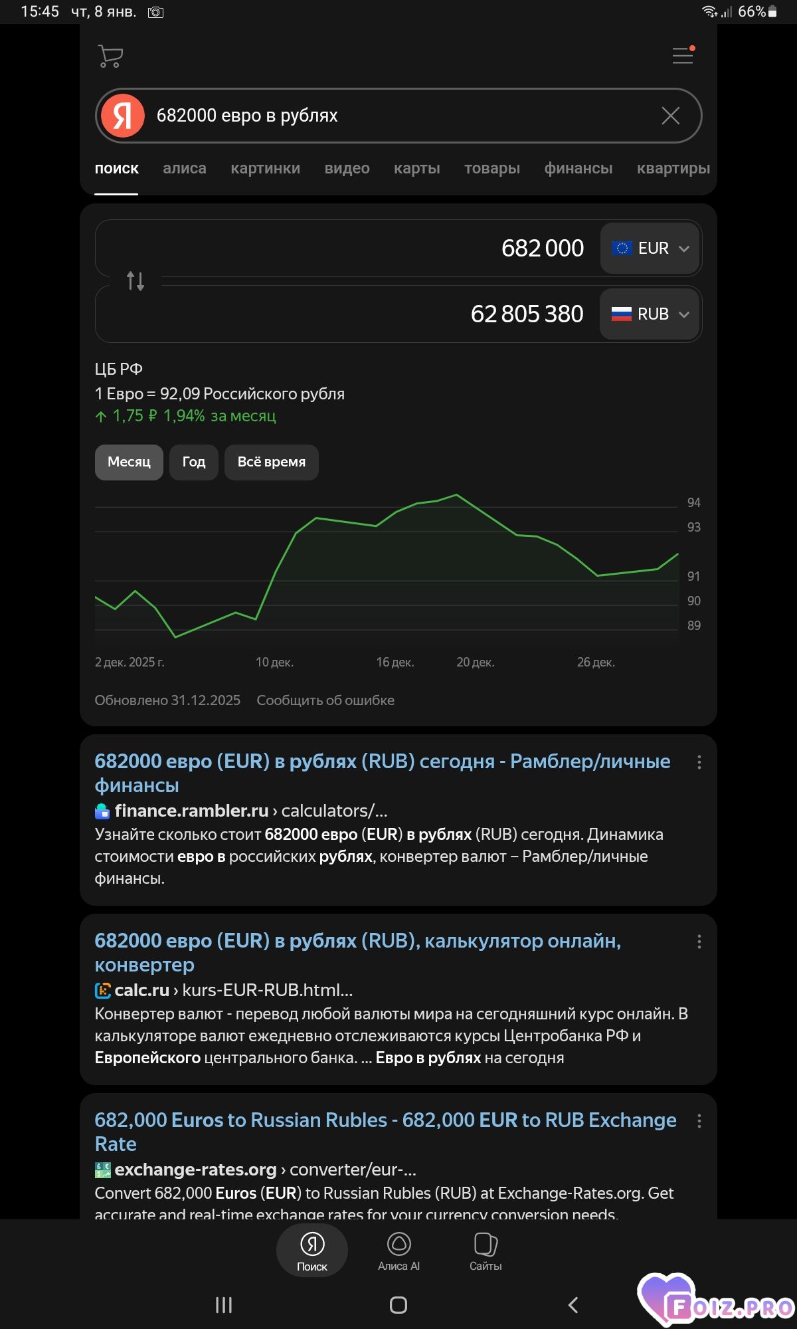Swap currencies using the up-down arrows icon
The height and width of the screenshot is (1329, 797).
(135, 281)
